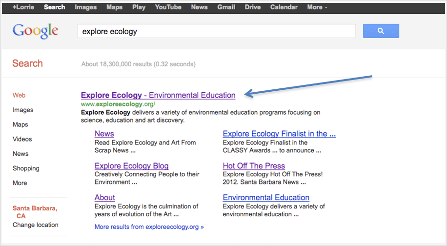447x246 pixels.
Task: Click the Hot Off The Press link
Action: coord(254,166)
